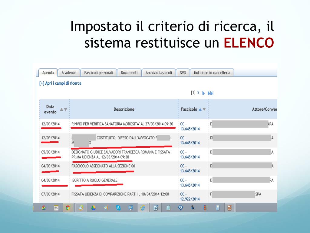Open the SMS tab
The height and width of the screenshot is (233, 310).
183,73
